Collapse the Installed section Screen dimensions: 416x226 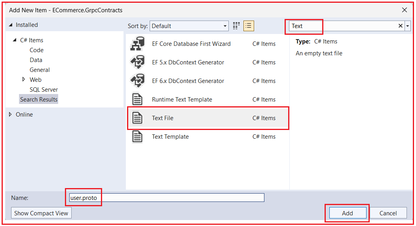[x=11, y=24]
